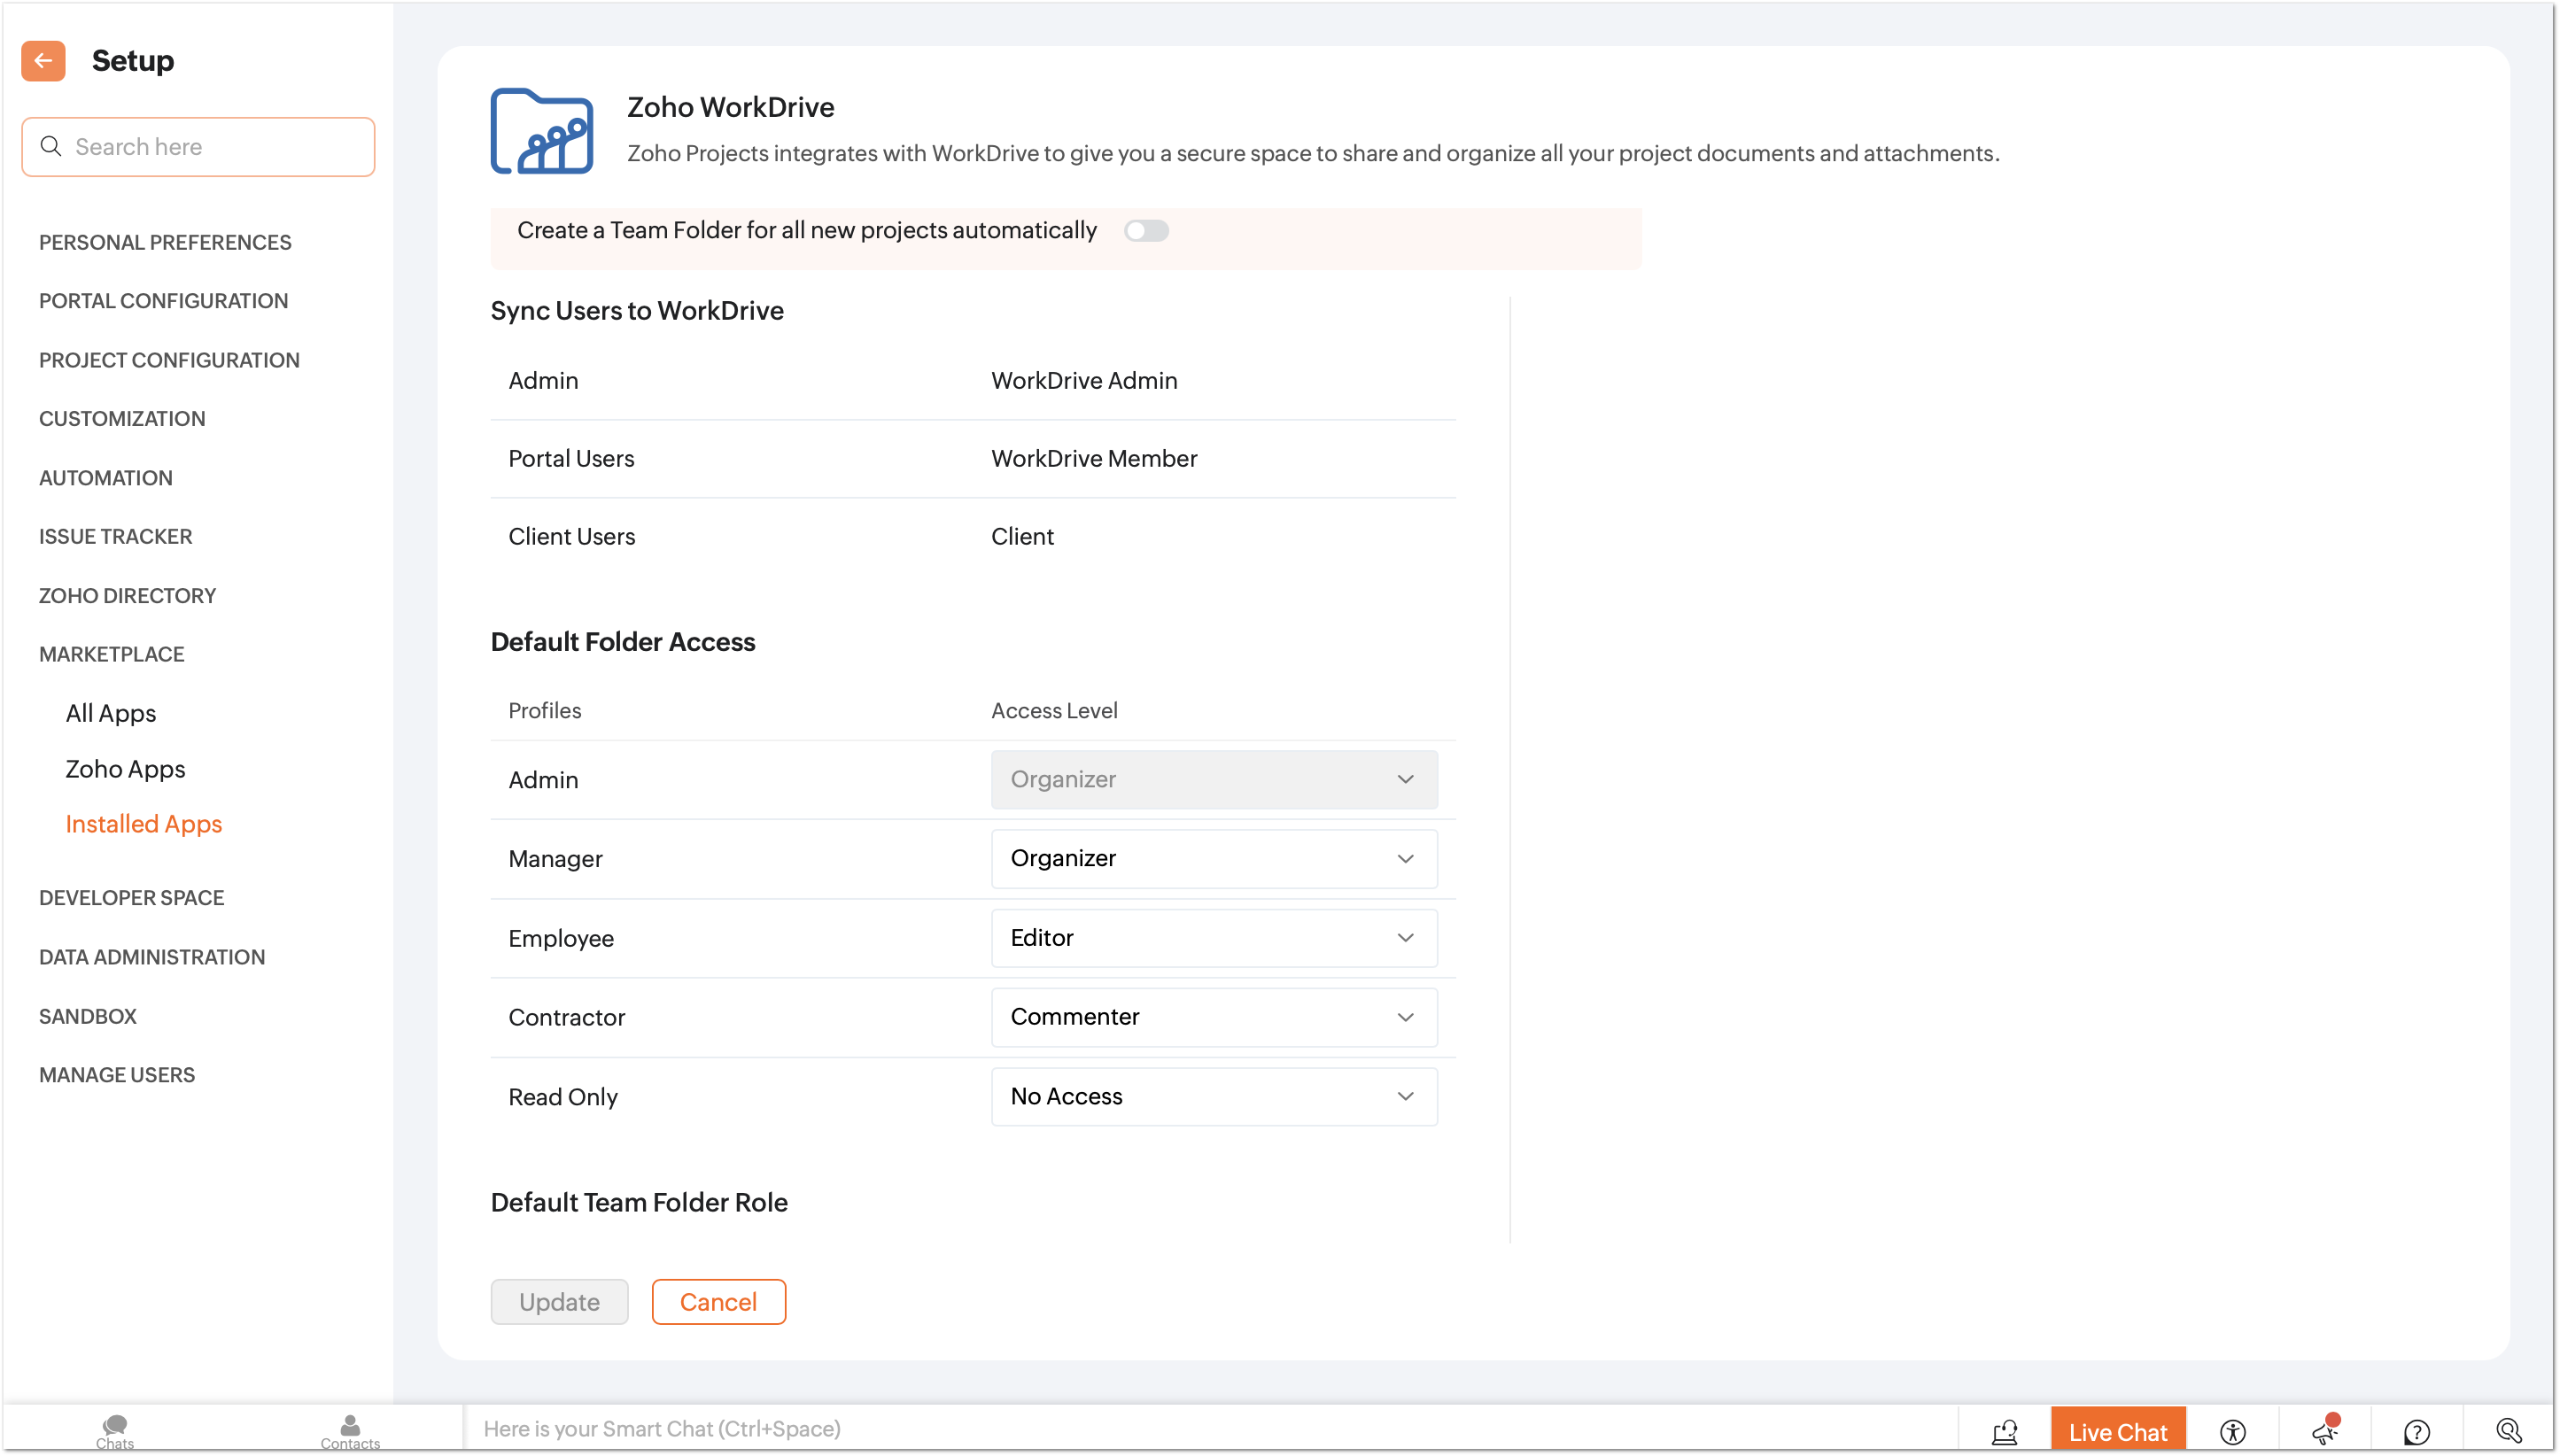This screenshot has height=1456, width=2560.
Task: Click the orange back arrow icon
Action: click(43, 61)
